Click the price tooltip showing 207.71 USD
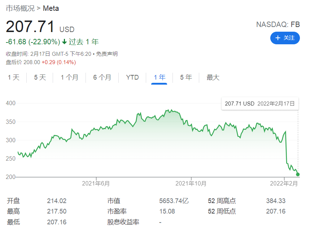The width and height of the screenshot is (310, 229). click(260, 104)
